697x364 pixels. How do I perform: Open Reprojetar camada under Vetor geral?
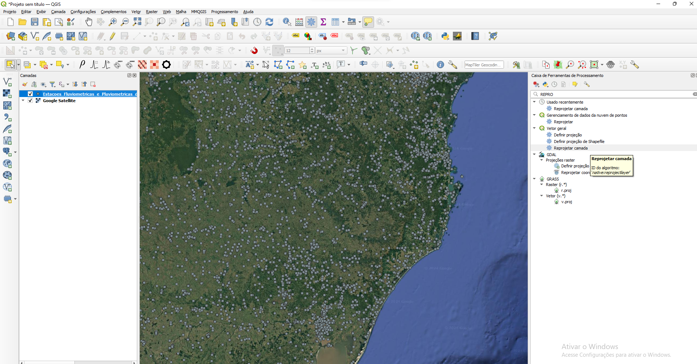point(570,148)
